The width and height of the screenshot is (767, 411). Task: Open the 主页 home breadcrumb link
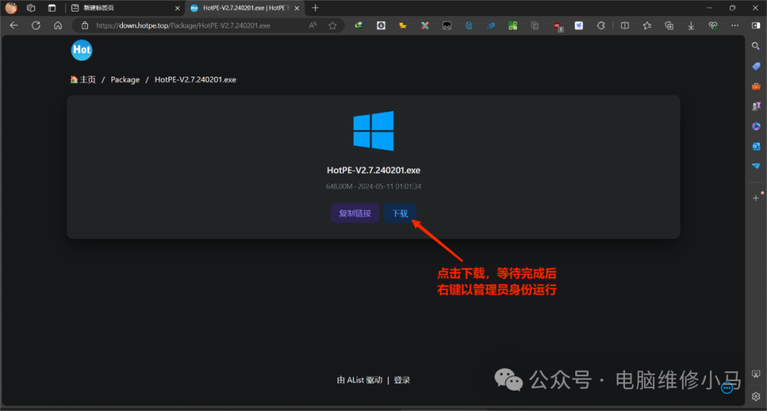coord(82,80)
